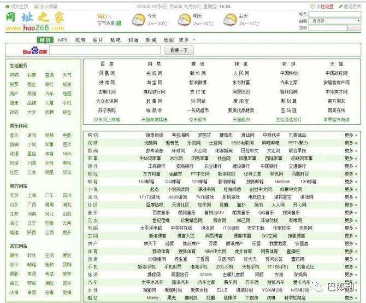The height and width of the screenshot is (303, 366).
Task: Open 招聘 under 生活服务
Action: click(x=49, y=112)
